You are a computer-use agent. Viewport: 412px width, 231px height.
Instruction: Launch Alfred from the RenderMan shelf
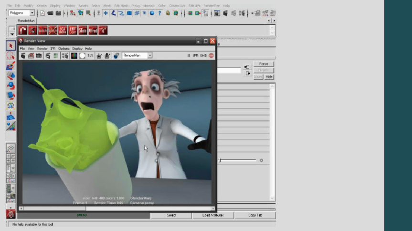click(93, 30)
